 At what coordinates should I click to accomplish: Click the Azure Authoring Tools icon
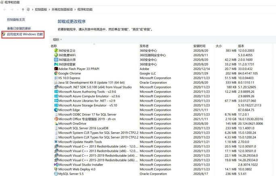pos(56,92)
